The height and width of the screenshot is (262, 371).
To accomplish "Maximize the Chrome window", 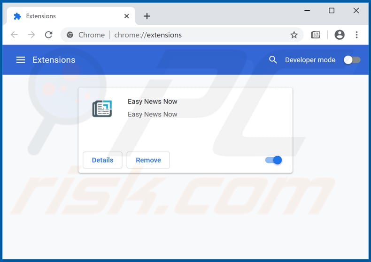I will [x=332, y=11].
